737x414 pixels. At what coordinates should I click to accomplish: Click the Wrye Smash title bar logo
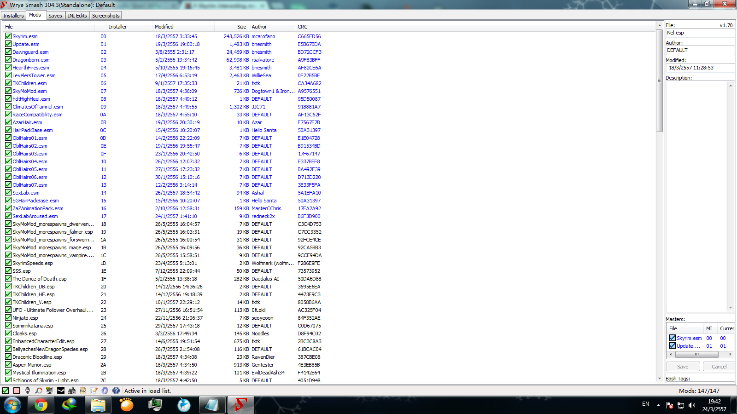4,5
